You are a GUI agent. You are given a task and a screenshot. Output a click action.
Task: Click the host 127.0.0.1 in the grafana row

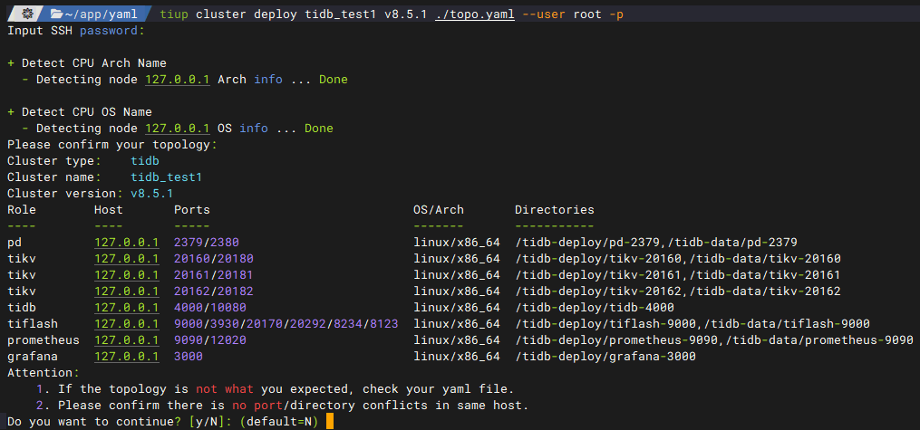127,356
